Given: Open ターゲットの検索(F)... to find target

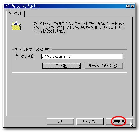Looking at the screenshot, I should [104, 66].
